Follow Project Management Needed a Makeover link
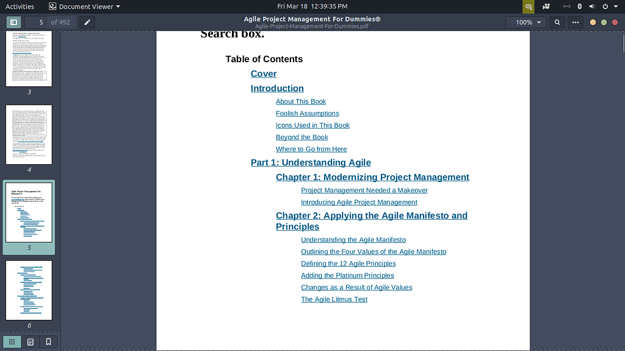 (x=364, y=190)
